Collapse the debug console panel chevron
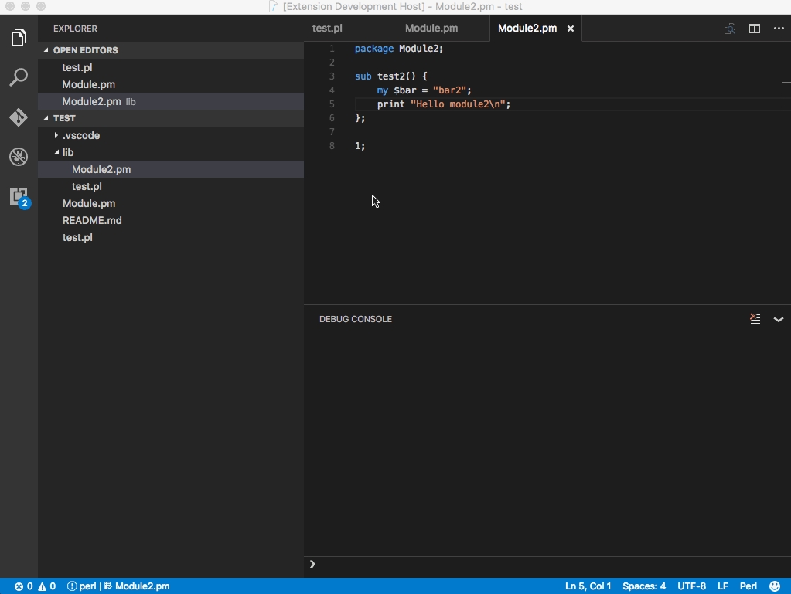The height and width of the screenshot is (594, 791). click(779, 319)
